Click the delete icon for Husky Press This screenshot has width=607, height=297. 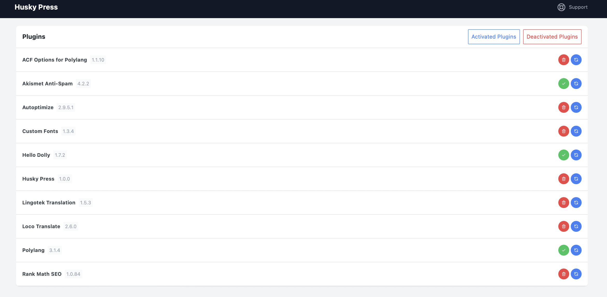tap(564, 179)
